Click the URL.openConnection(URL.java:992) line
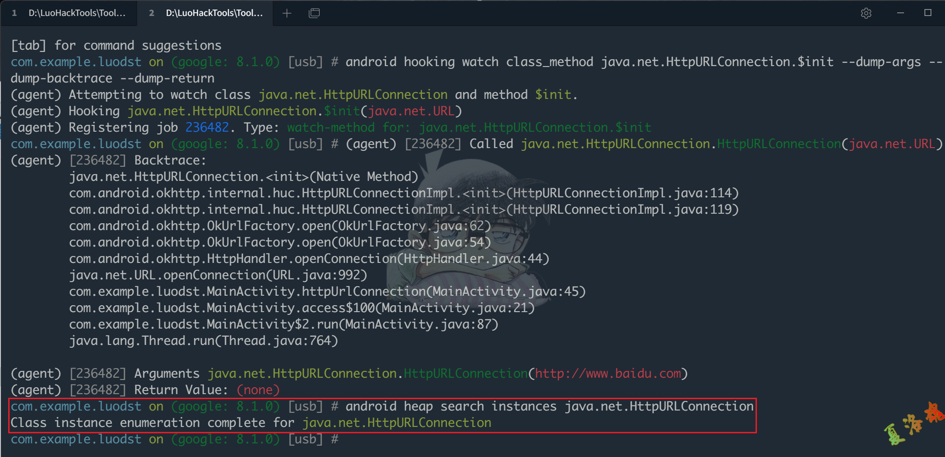Viewport: 945px width, 457px height. click(x=218, y=275)
